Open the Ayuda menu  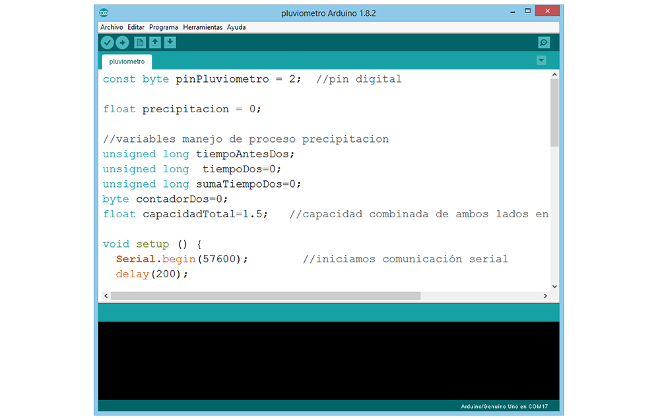click(236, 27)
